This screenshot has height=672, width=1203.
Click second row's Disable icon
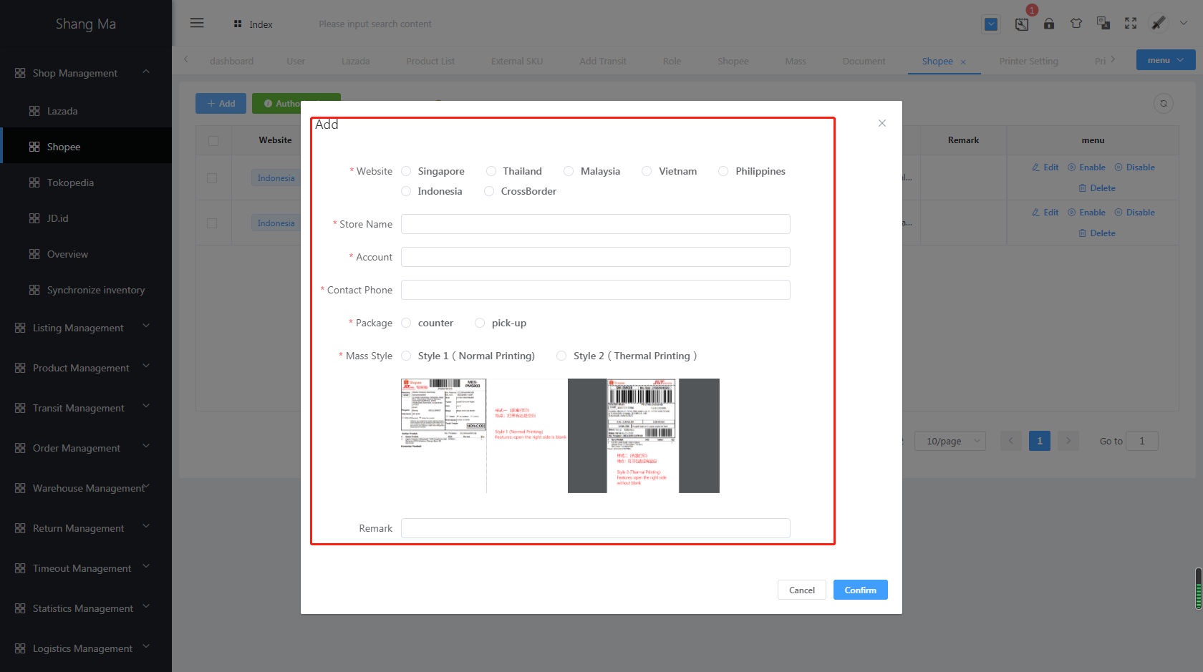pyautogui.click(x=1119, y=213)
